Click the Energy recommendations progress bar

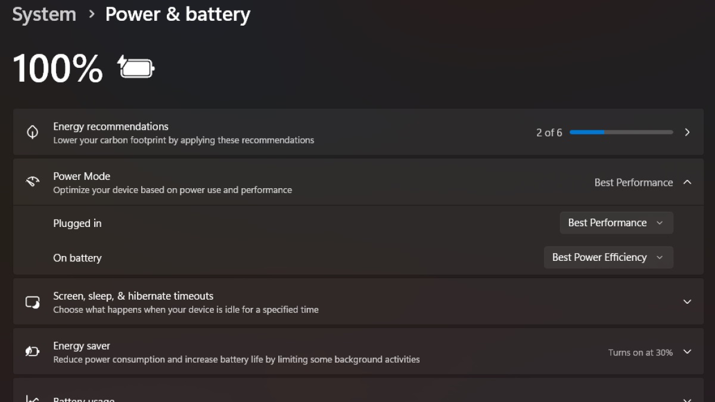click(621, 132)
